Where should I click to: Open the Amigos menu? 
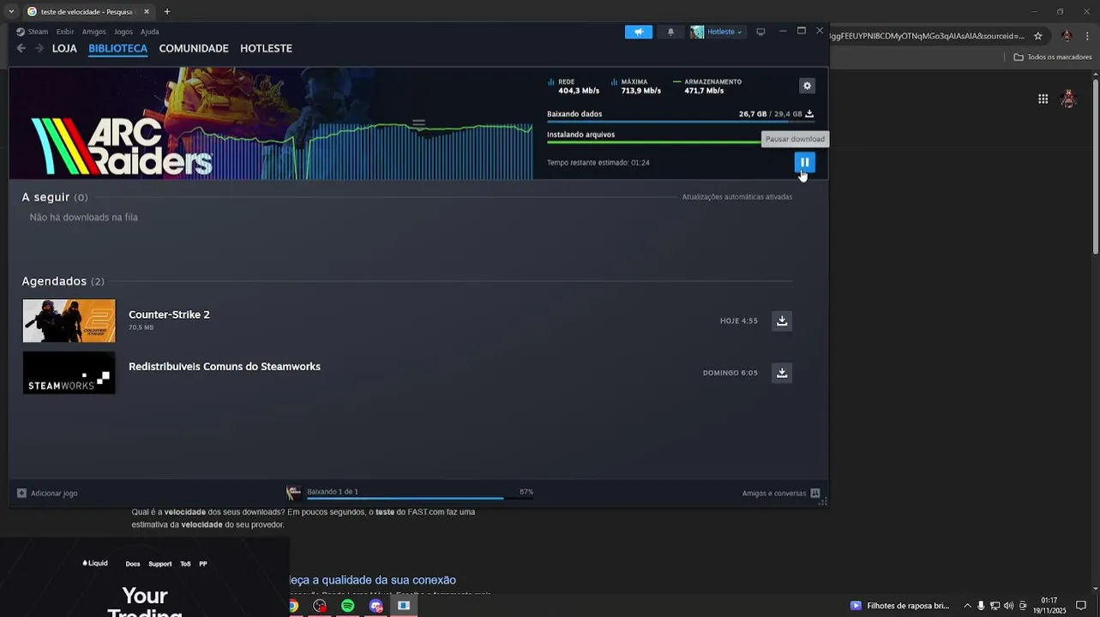click(x=94, y=32)
